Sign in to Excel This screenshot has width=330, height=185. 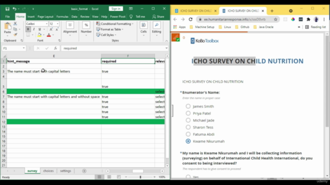tap(116, 9)
